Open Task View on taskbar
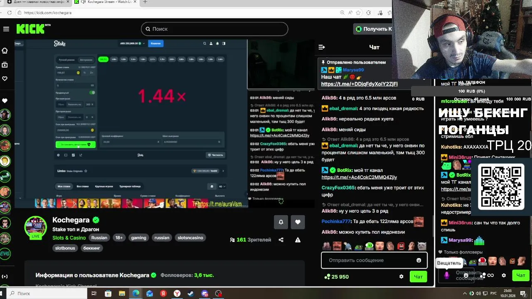 pos(94,294)
